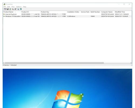Open the File menu
Screen dimensions: 135x108
pos(5,7)
